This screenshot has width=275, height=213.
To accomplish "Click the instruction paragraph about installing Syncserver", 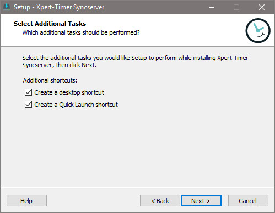I will pyautogui.click(x=135, y=61).
